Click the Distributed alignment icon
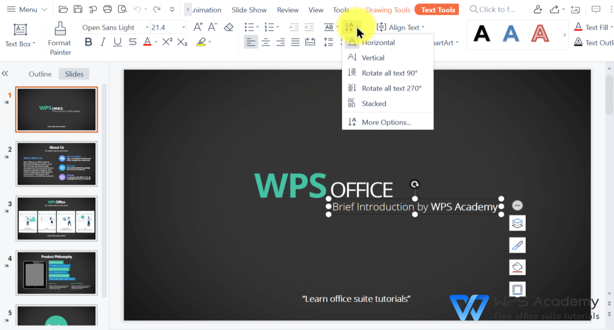 (310, 42)
